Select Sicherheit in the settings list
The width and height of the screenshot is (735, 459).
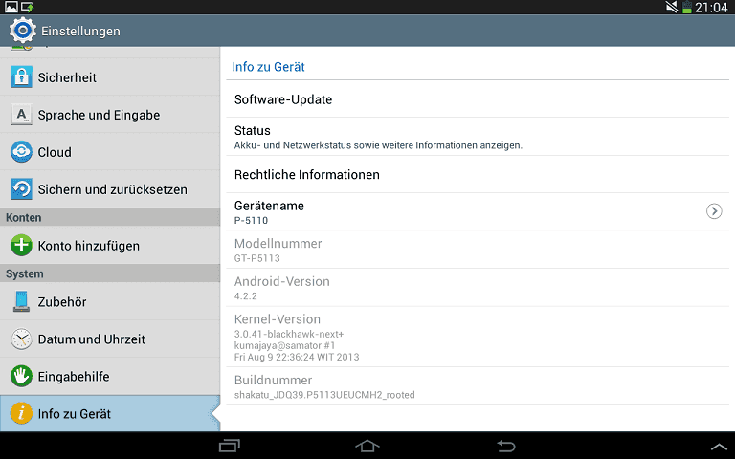click(x=110, y=77)
